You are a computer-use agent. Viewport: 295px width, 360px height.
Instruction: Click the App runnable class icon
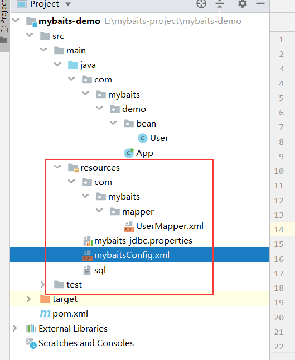tap(129, 153)
